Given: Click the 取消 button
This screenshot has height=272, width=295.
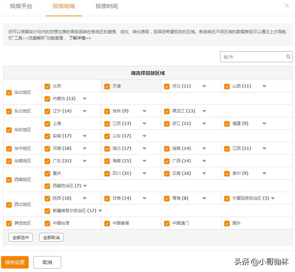Looking at the screenshot, I should coord(47,262).
